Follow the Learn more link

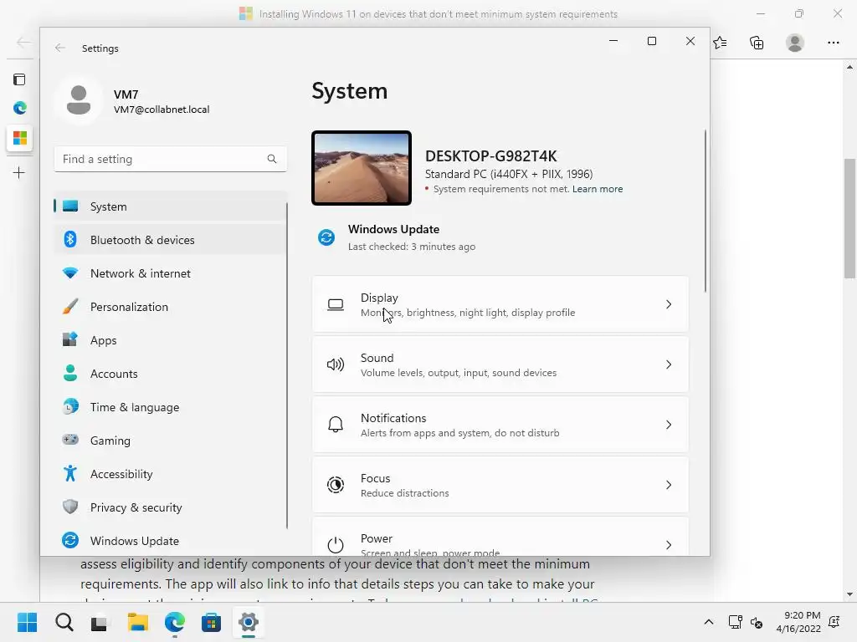[598, 189]
